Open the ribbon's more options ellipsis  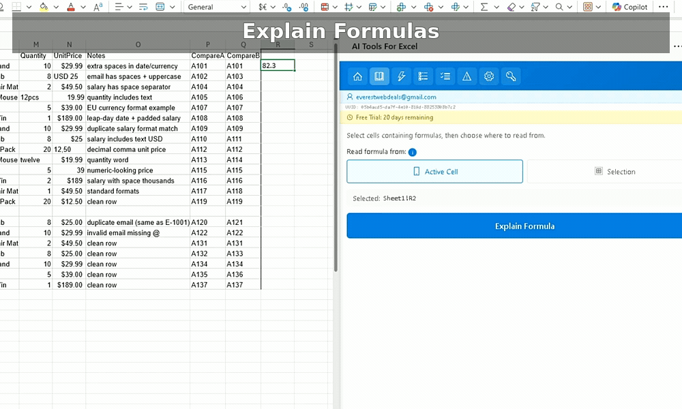(663, 7)
